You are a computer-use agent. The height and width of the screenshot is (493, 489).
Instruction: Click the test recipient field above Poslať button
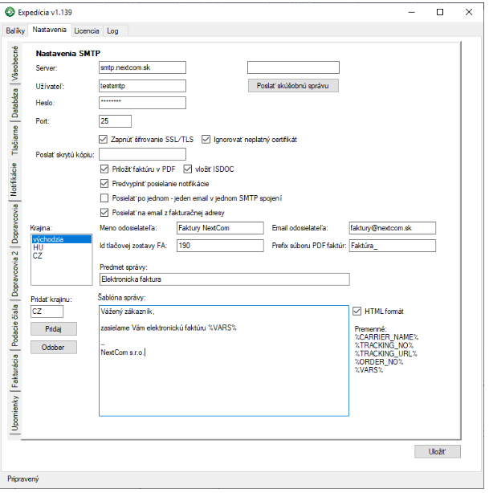[x=293, y=67]
